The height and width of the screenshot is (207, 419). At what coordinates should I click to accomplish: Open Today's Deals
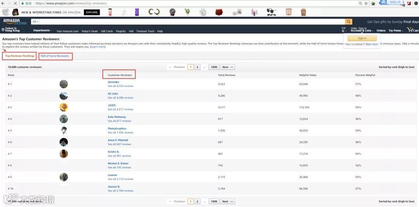(x=90, y=31)
